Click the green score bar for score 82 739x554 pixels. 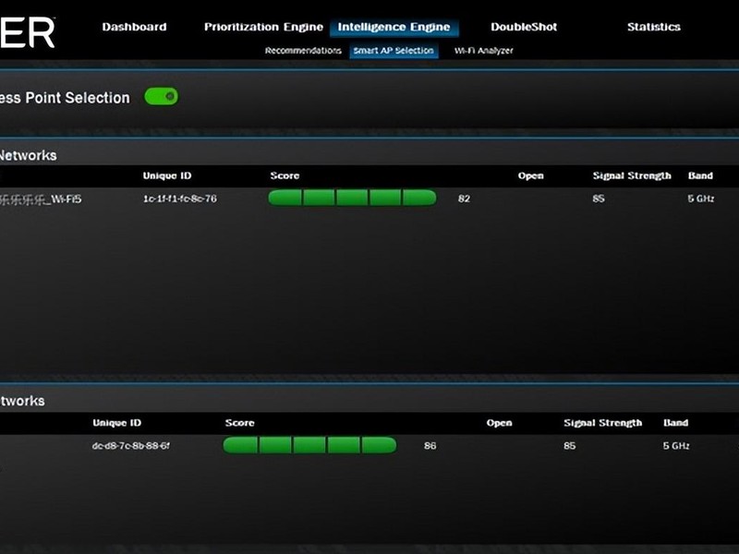tap(352, 198)
